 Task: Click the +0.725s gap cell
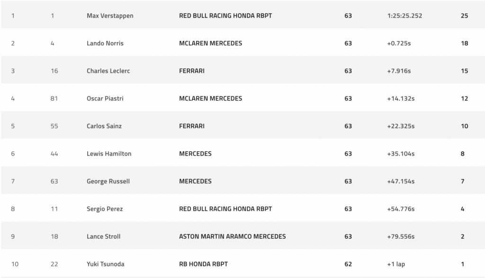[399, 43]
